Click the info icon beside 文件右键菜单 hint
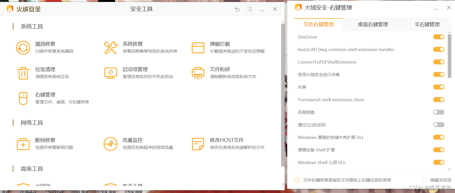The width and height of the screenshot is (455, 193). 297,180
